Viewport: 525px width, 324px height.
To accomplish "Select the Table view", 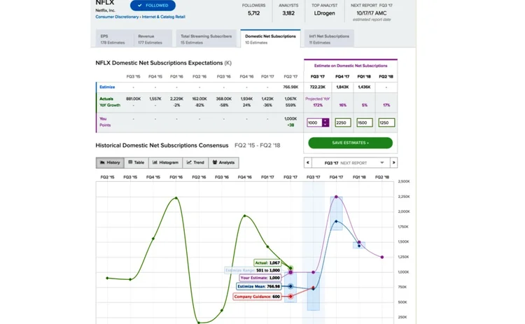I will pos(136,162).
